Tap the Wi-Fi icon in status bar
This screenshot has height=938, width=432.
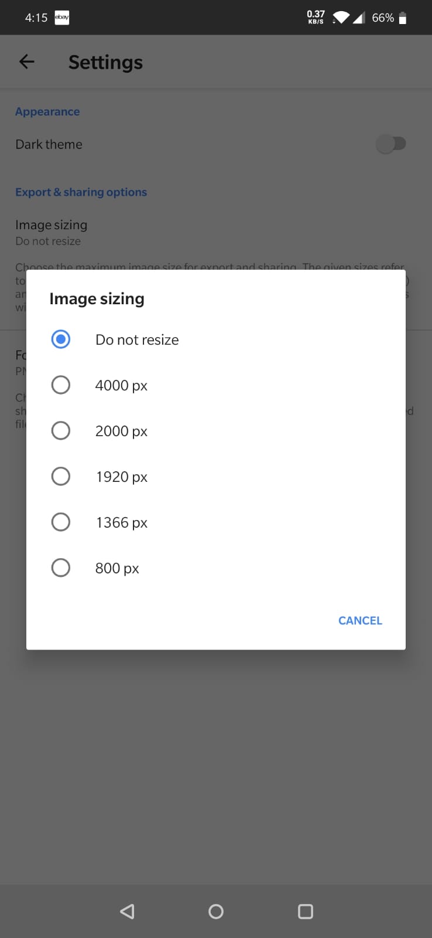click(340, 17)
